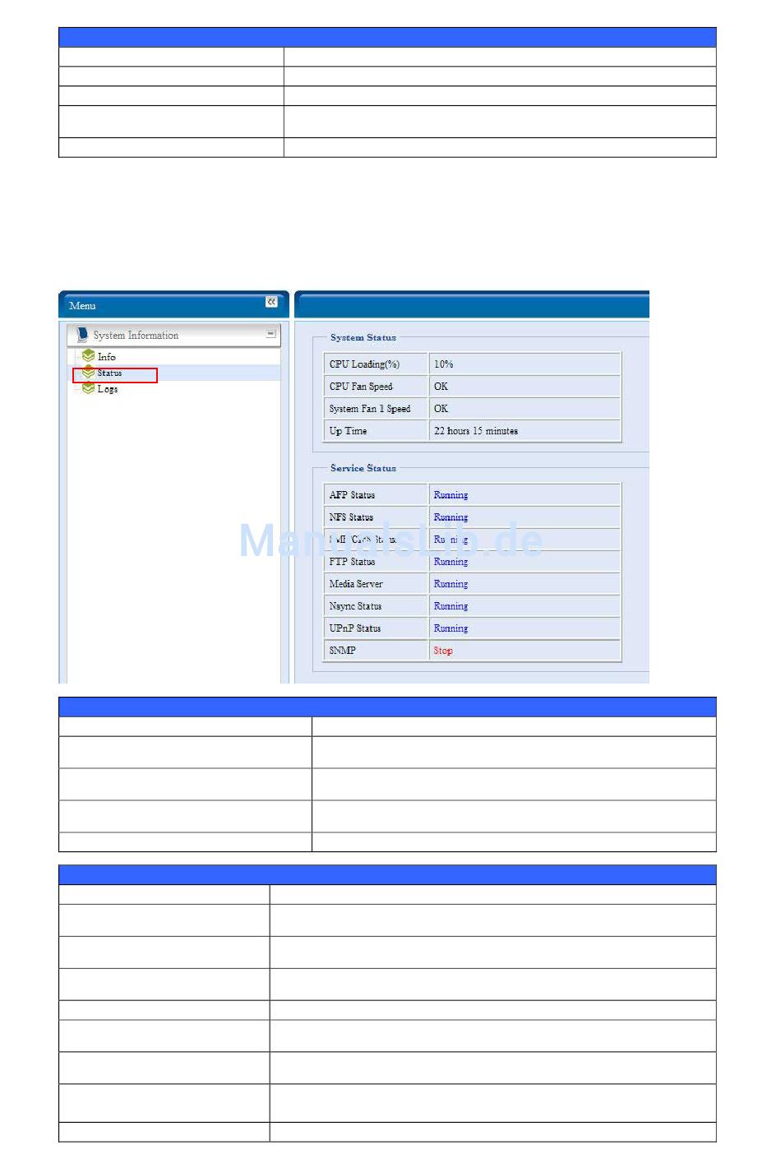This screenshot has height=1168, width=781.
Task: Click the Up Time value cell
Action: click(x=525, y=431)
